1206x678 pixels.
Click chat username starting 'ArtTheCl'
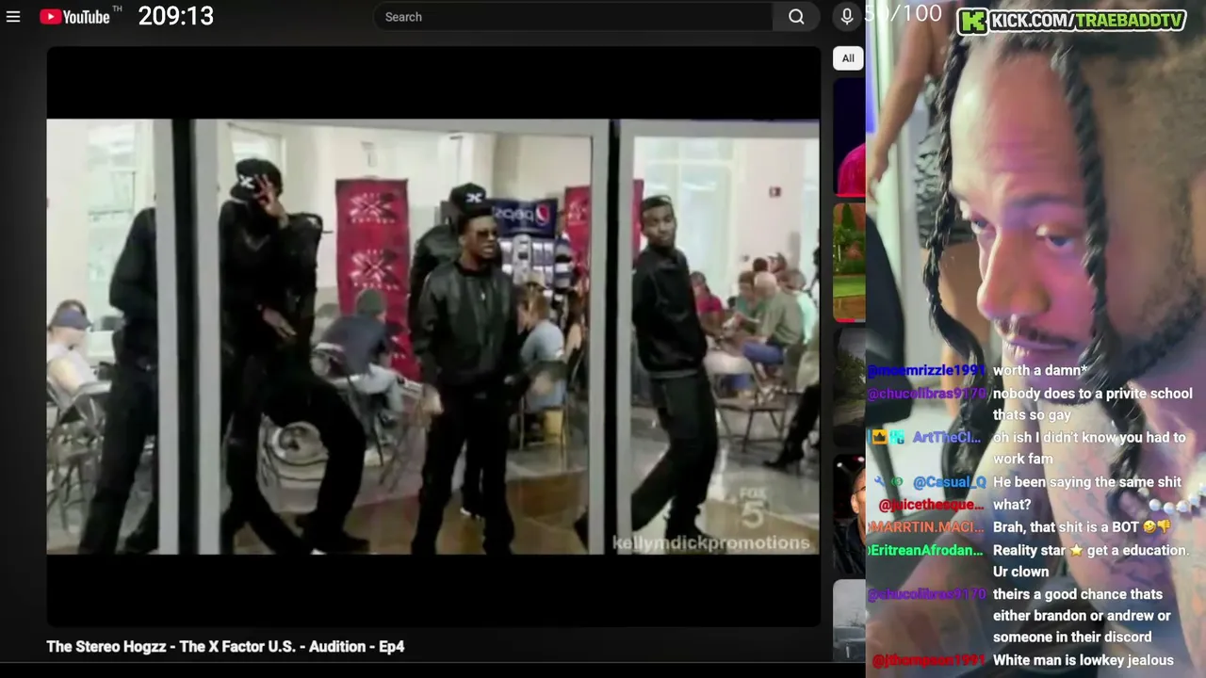[x=946, y=438]
